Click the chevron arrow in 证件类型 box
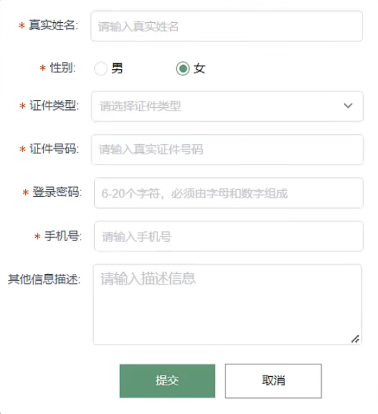Screen dimensions: 378x414 [348, 106]
